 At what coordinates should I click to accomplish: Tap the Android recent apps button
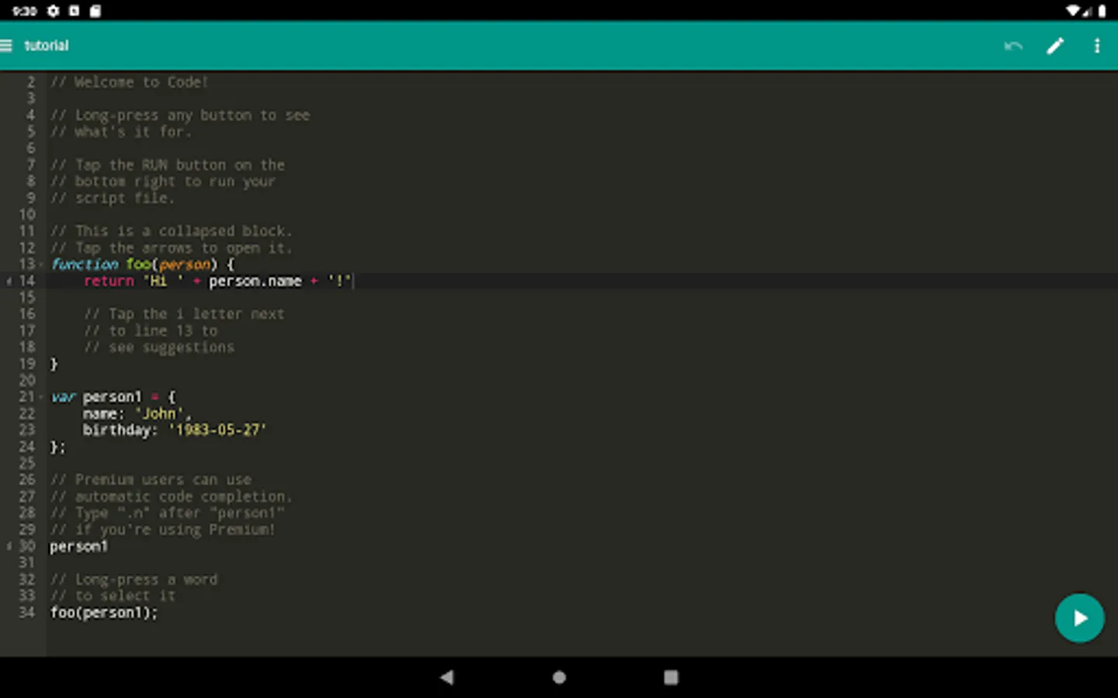tap(671, 677)
